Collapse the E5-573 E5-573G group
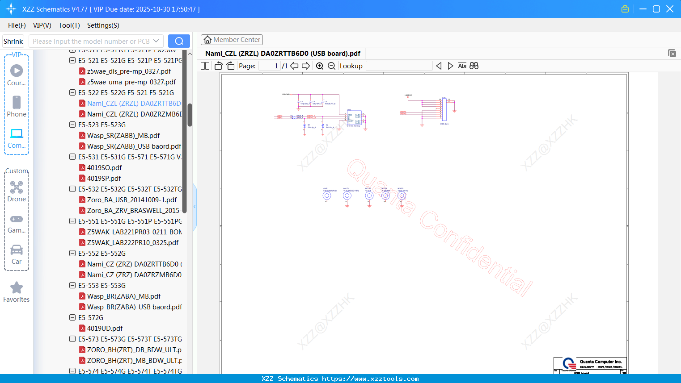Screen dimensions: 681x383 coord(72,339)
